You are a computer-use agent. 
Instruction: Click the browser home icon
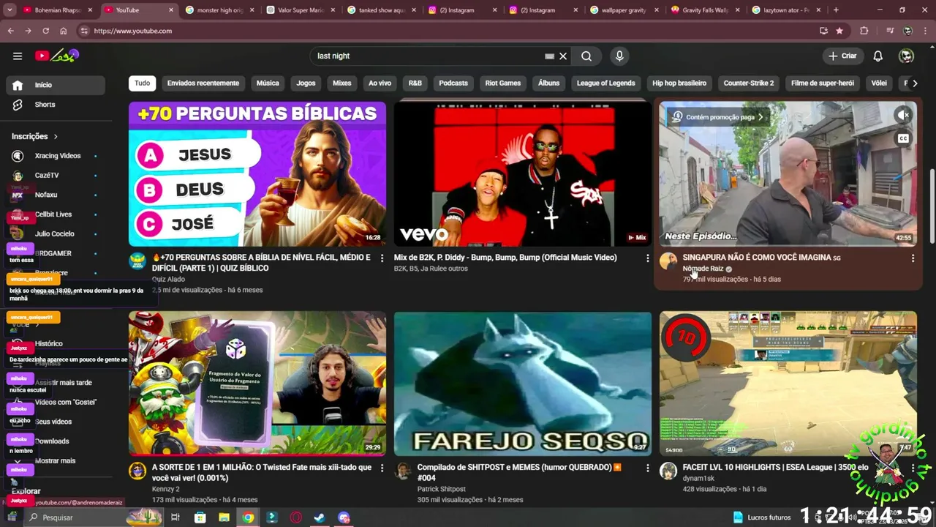click(63, 31)
